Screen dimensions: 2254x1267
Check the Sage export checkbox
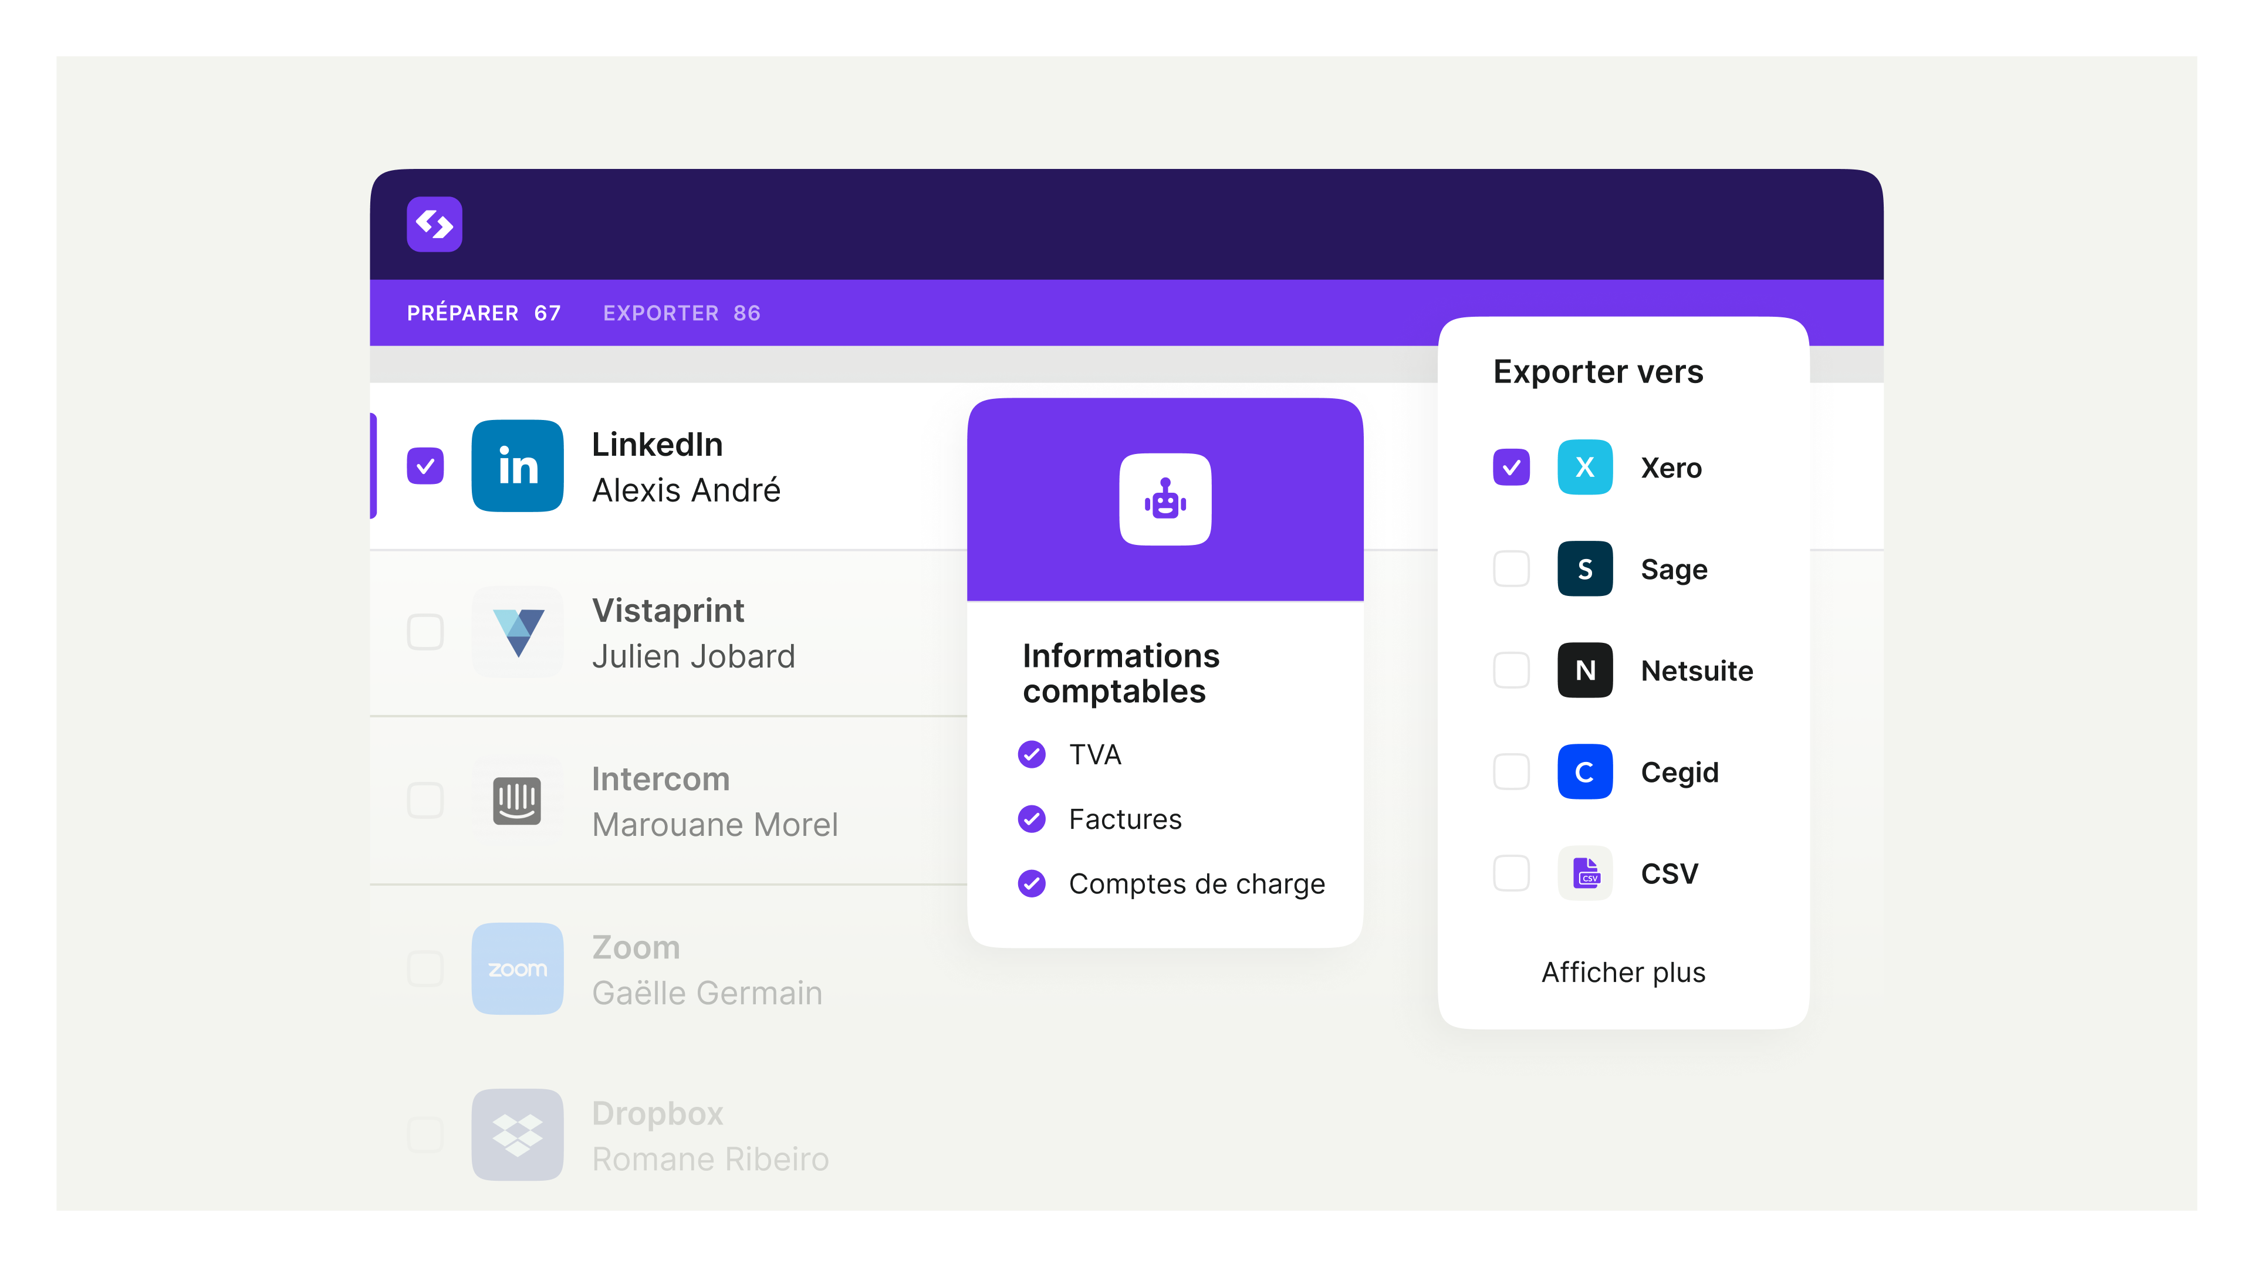(x=1511, y=568)
